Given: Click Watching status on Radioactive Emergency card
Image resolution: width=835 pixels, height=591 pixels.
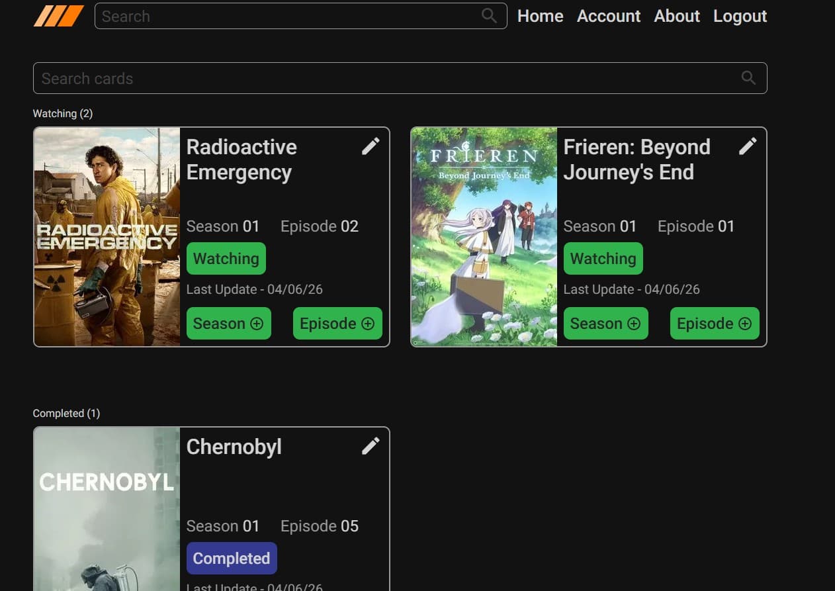Looking at the screenshot, I should click(x=226, y=259).
